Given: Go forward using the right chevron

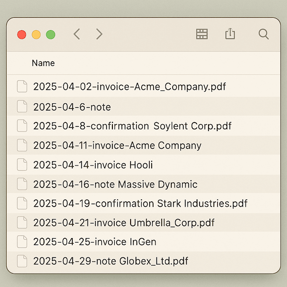Looking at the screenshot, I should (99, 34).
